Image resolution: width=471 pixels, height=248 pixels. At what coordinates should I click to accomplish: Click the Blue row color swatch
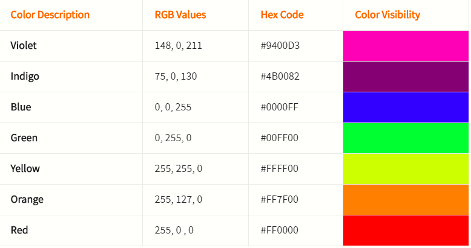406,107
